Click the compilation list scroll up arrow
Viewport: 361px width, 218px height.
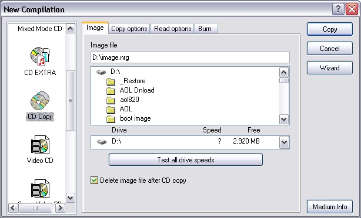coord(71,29)
